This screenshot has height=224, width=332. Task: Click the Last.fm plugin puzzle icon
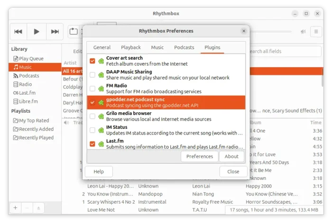click(101, 144)
